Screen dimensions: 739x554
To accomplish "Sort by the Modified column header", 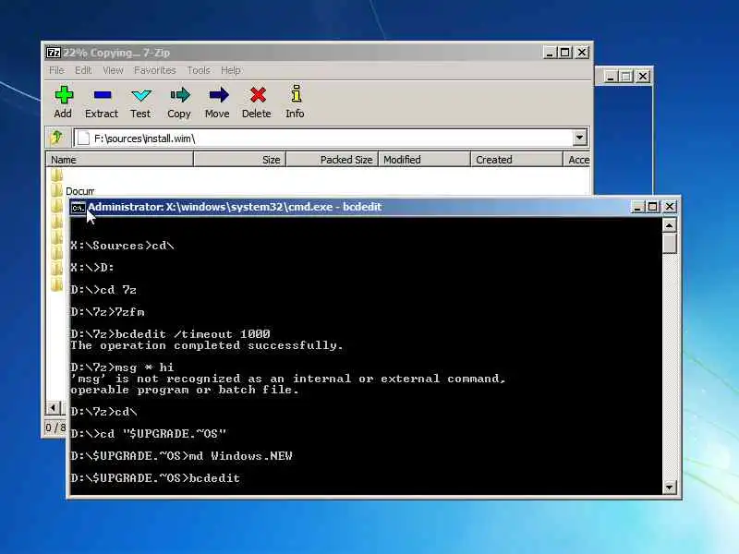I will [425, 160].
